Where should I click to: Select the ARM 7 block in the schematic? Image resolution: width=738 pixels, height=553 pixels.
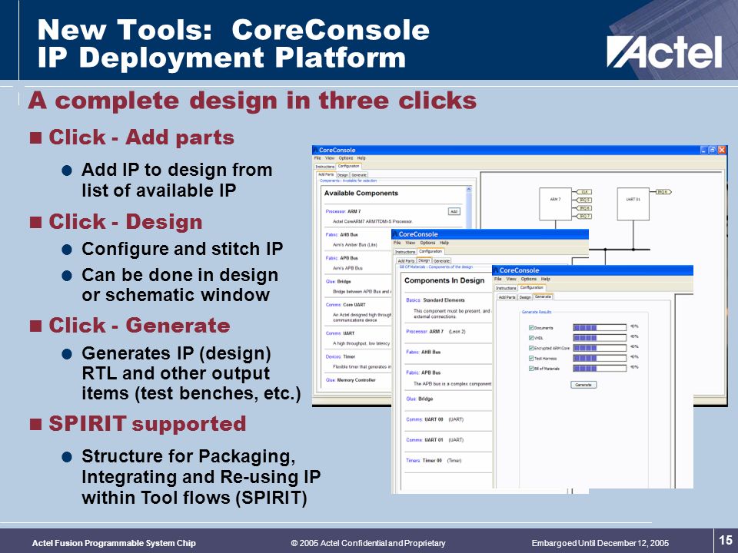(x=555, y=204)
